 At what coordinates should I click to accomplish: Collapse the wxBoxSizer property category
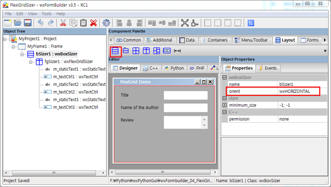click(225, 77)
